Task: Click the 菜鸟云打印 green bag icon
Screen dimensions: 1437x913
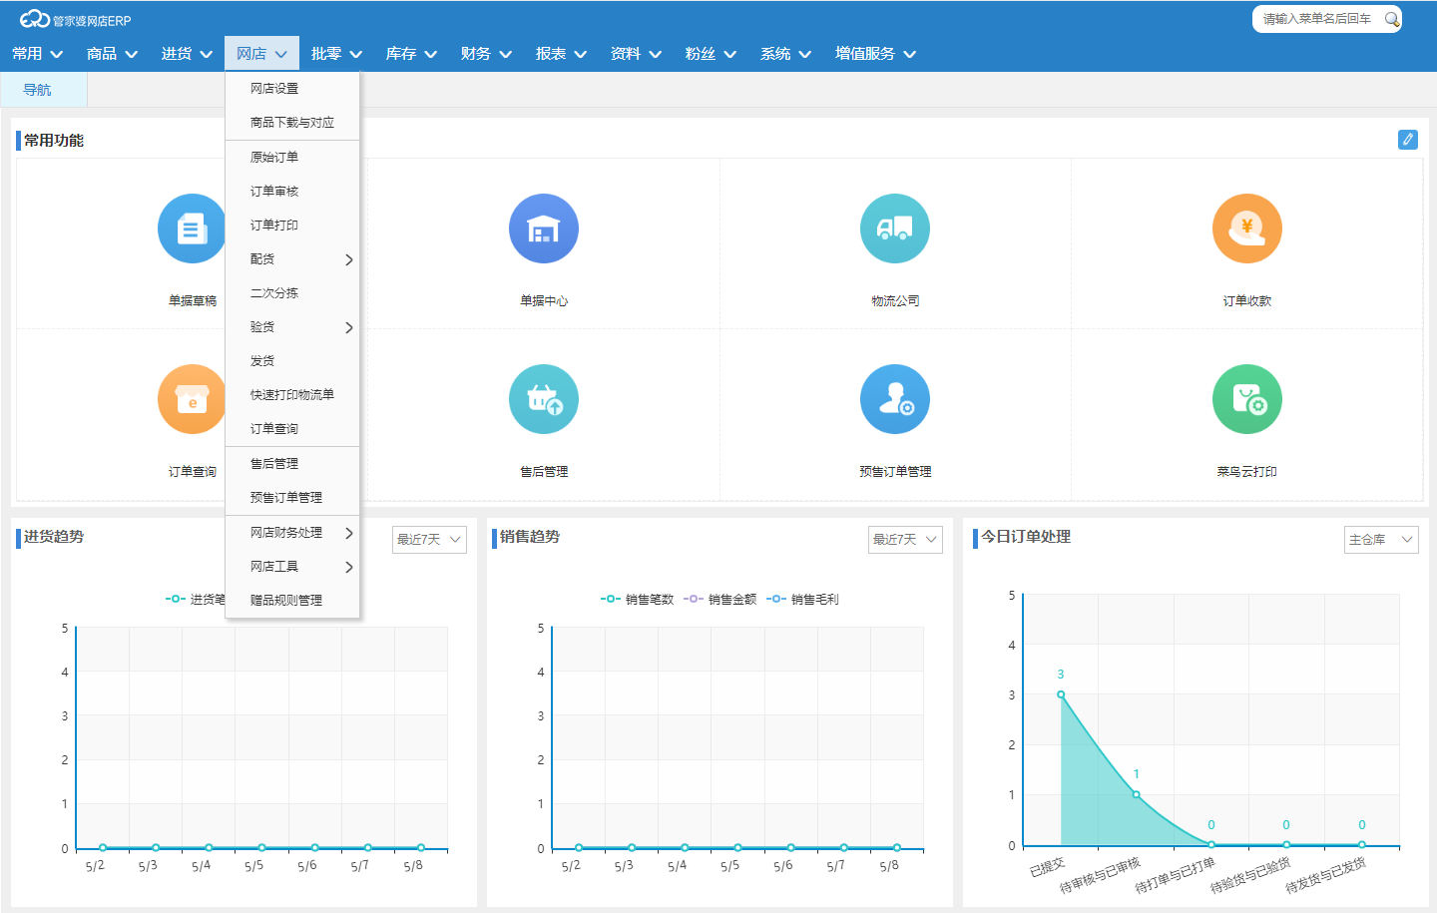Action: [x=1247, y=399]
